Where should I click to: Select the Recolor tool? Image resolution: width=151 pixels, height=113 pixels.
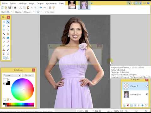pos(8,50)
